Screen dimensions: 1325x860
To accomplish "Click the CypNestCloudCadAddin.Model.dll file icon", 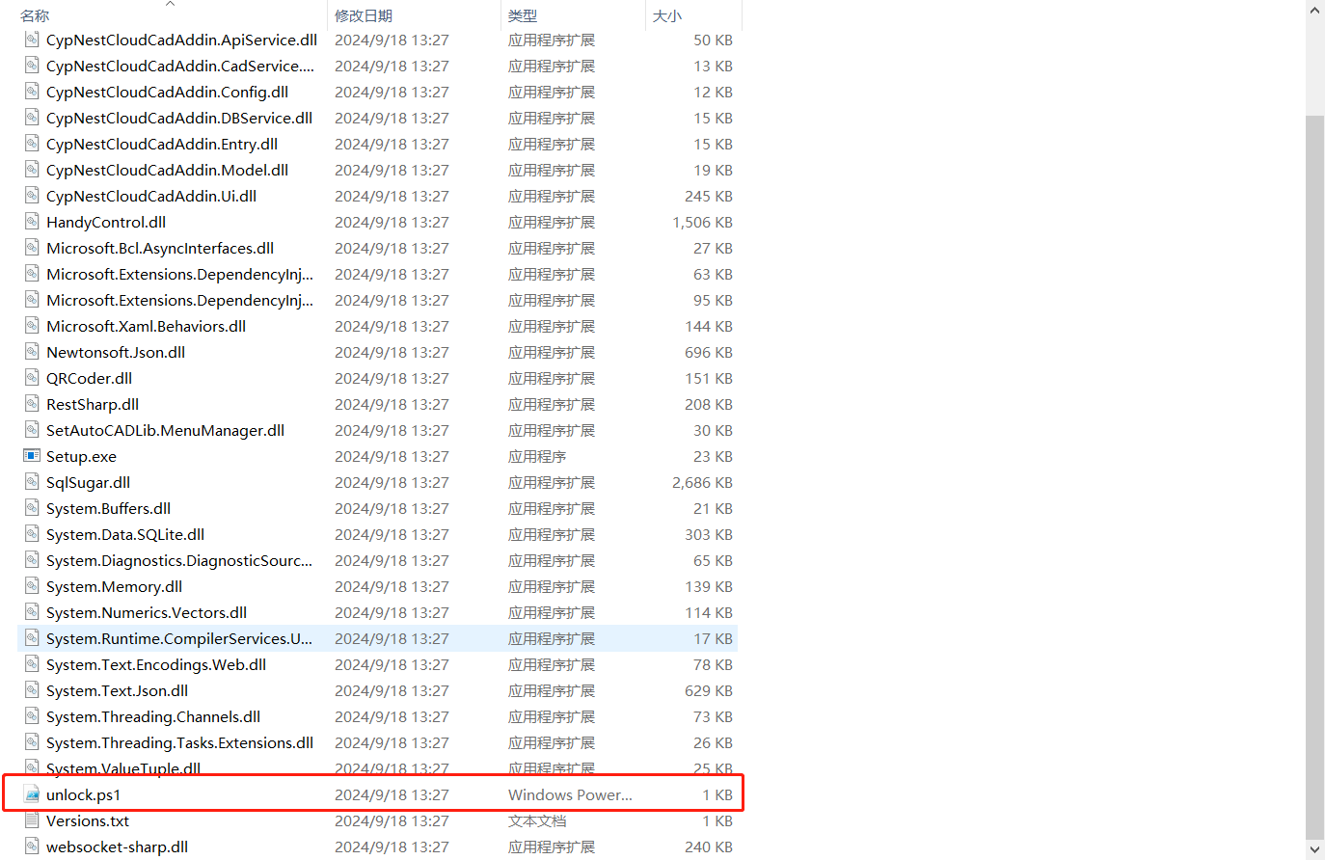I will (32, 170).
